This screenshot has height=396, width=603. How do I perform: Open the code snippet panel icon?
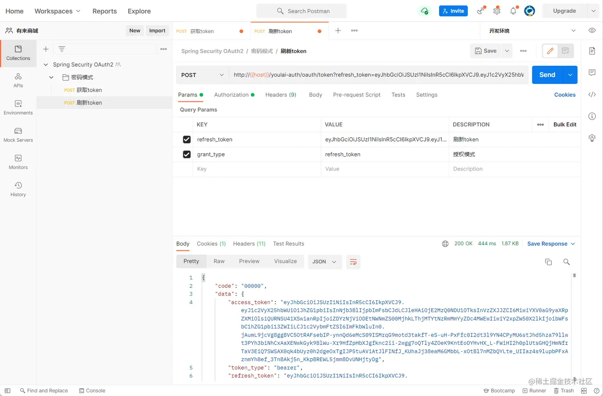point(592,95)
